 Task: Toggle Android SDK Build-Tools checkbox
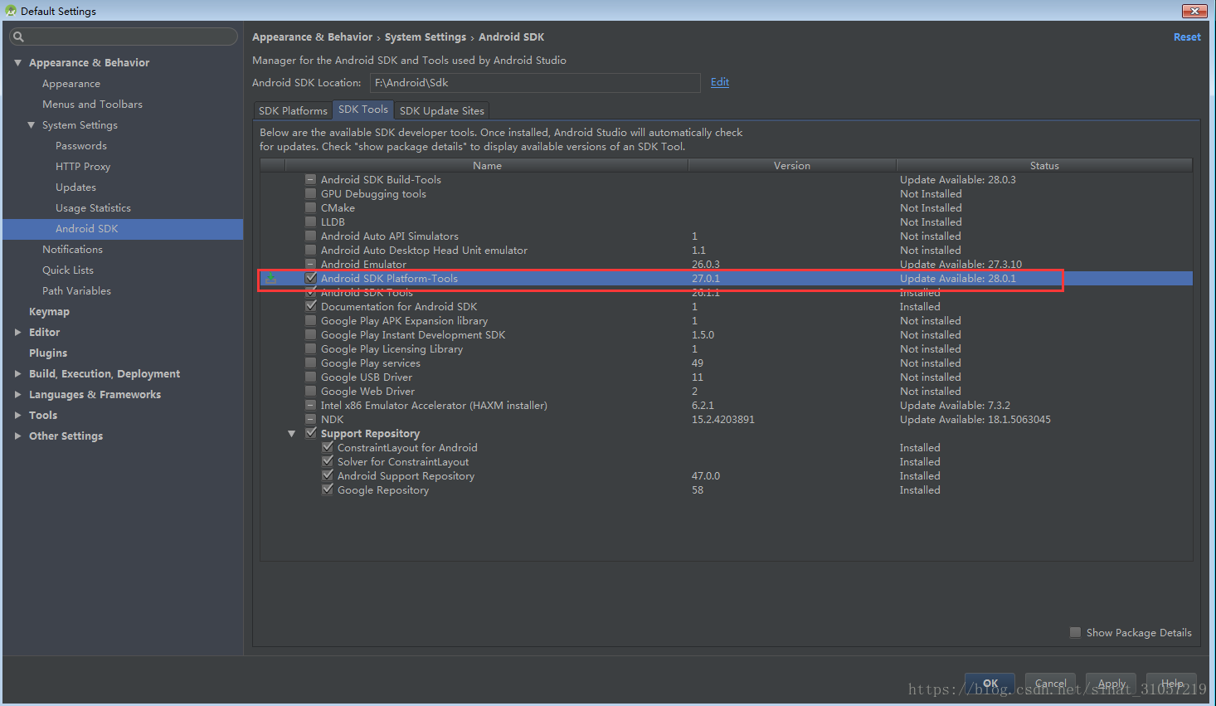point(310,179)
